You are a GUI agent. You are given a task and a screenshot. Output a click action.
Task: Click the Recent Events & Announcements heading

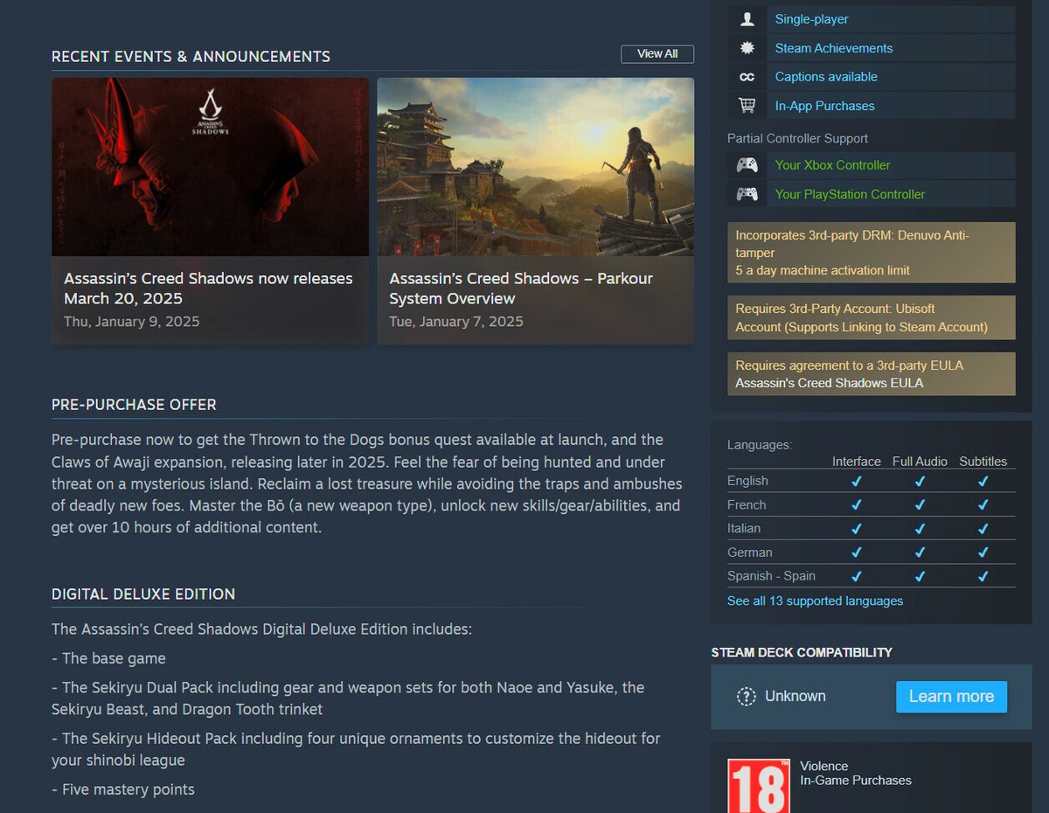point(191,57)
